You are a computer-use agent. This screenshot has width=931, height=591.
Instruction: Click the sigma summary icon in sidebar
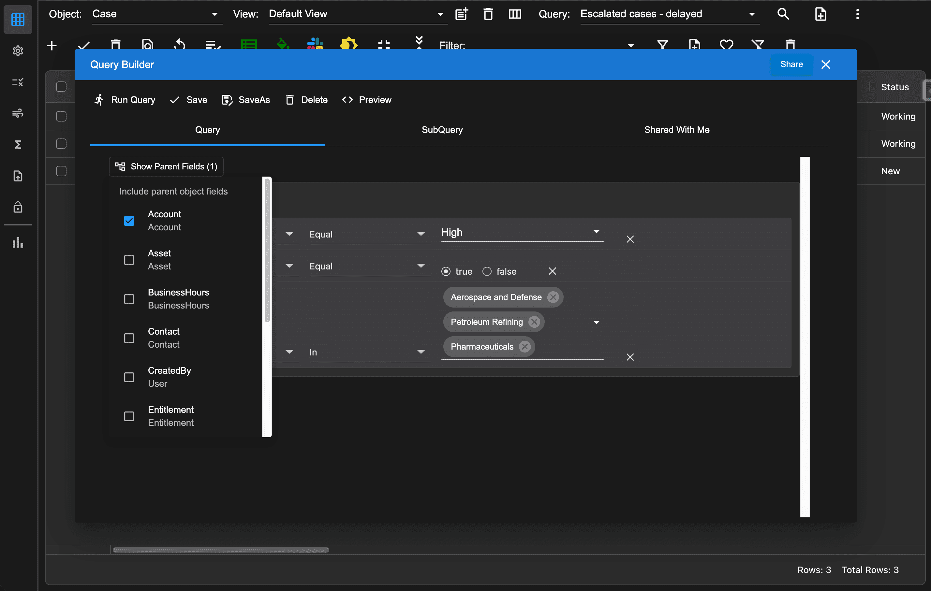[18, 145]
